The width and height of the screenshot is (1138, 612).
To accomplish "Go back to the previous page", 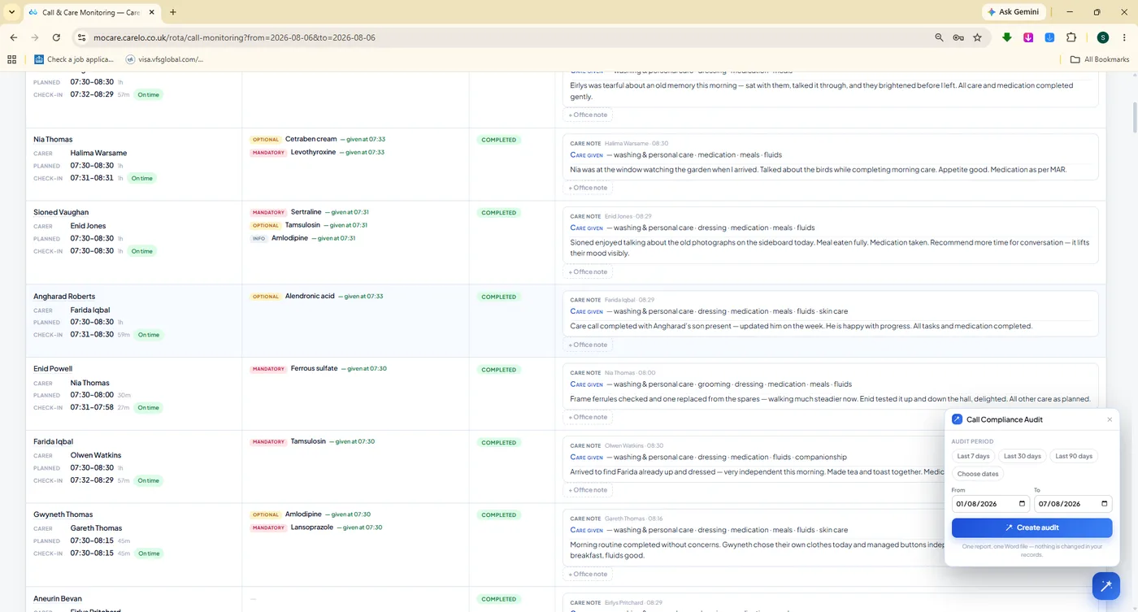I will pos(14,37).
